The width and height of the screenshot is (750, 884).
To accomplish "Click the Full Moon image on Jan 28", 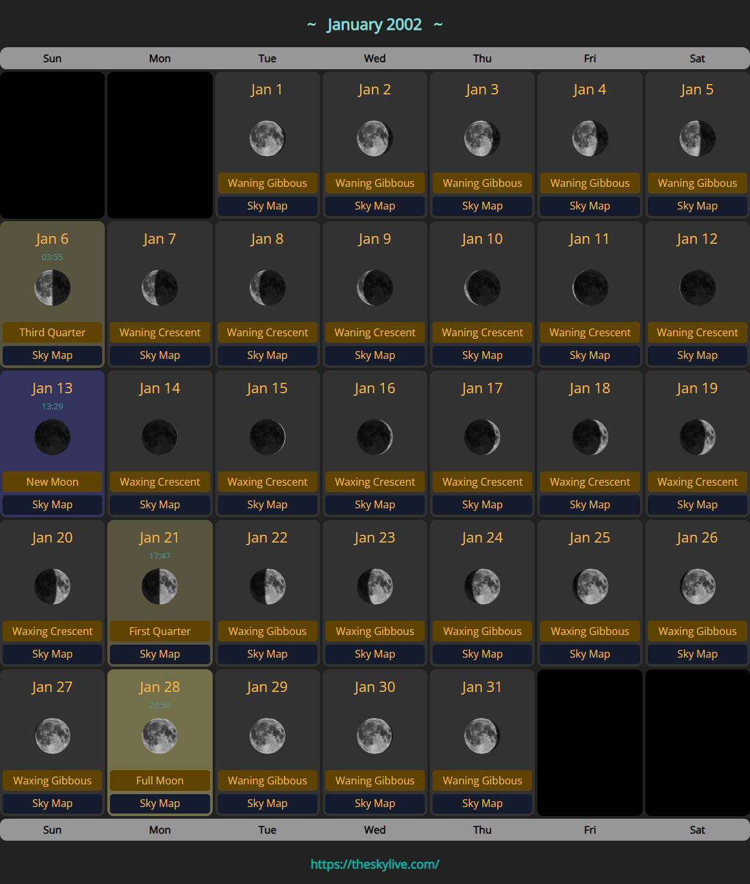I will [160, 736].
